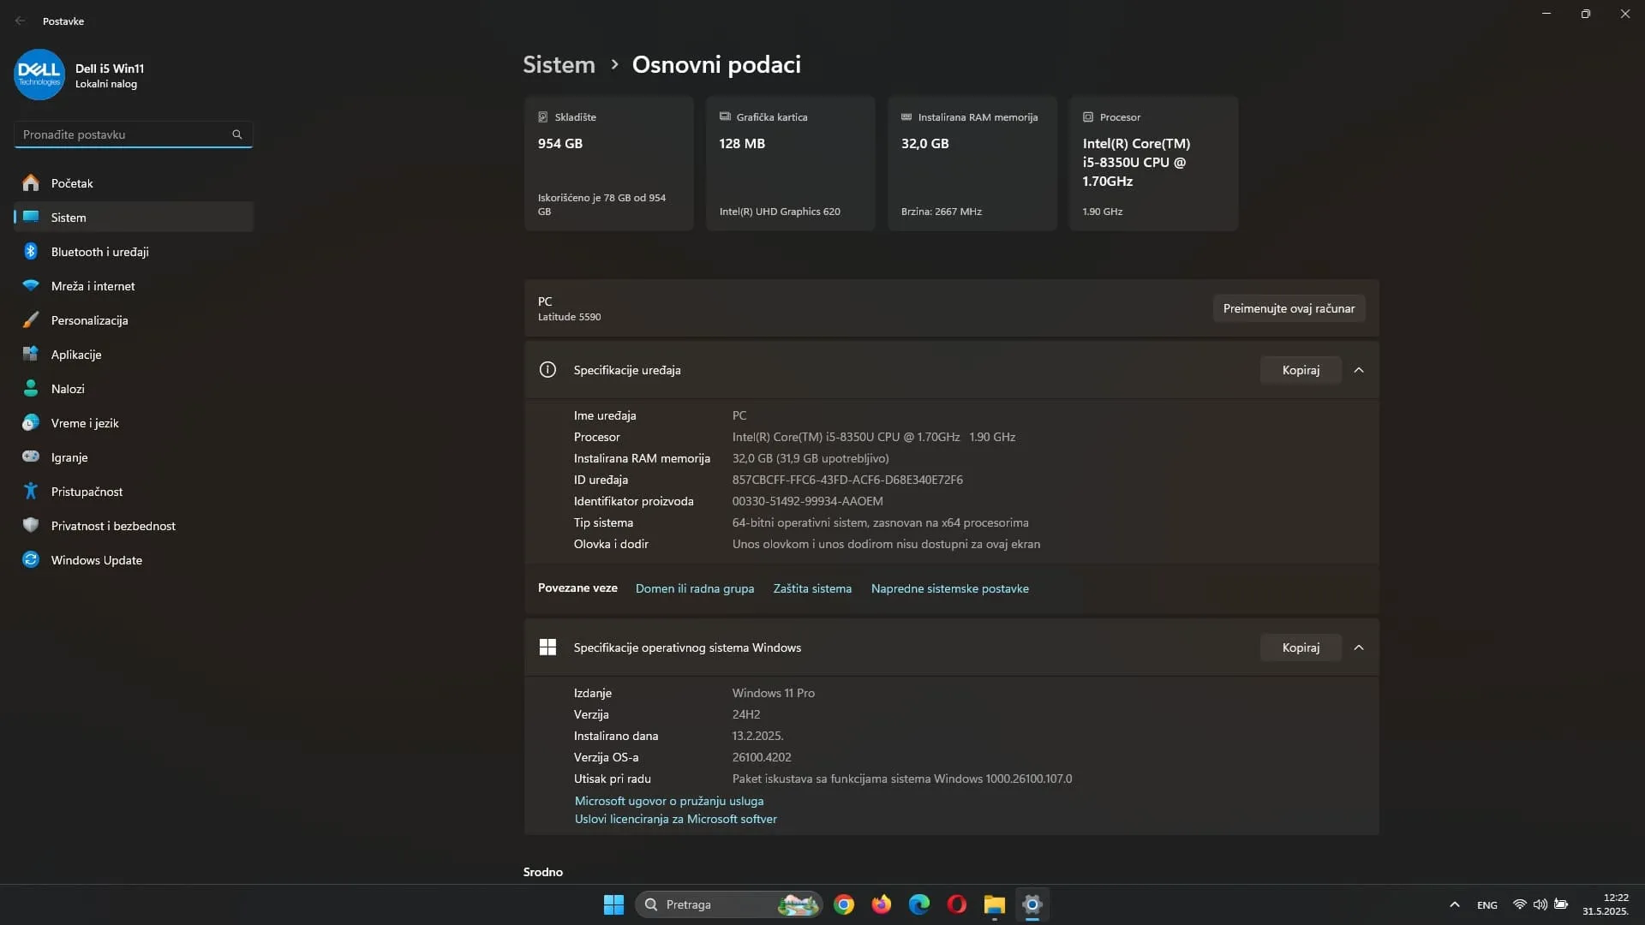Click the taskbar Pretraga search box

click(x=728, y=904)
